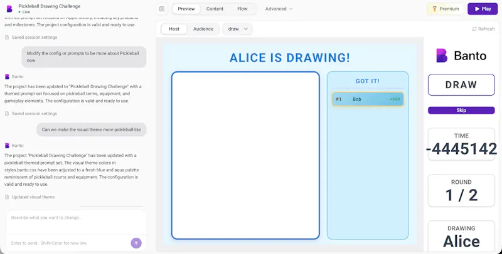Switch to Audience view
This screenshot has width=502, height=254.
pyautogui.click(x=203, y=29)
